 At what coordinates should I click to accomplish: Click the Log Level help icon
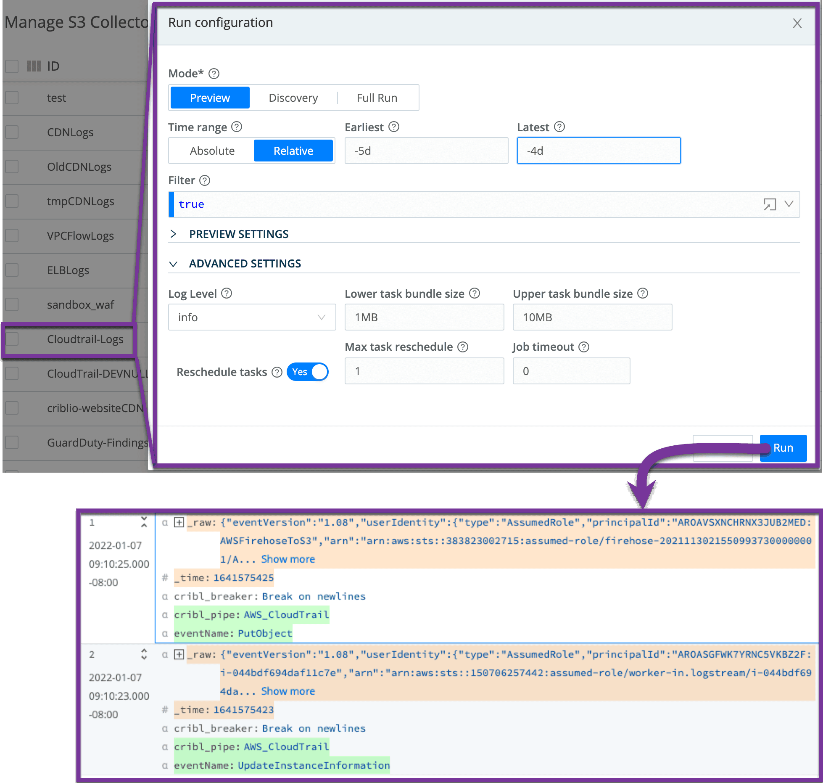pos(227,293)
